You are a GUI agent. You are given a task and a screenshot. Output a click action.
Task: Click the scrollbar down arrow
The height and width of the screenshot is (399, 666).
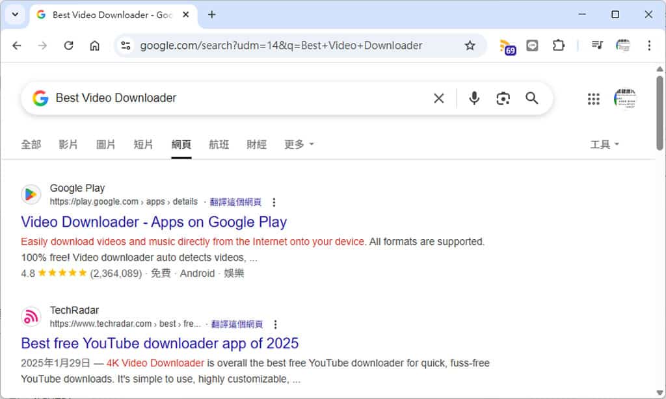(x=659, y=393)
